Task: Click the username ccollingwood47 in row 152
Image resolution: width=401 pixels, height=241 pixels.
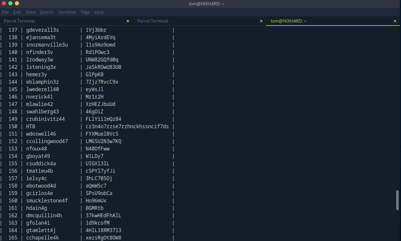Action: (x=47, y=141)
